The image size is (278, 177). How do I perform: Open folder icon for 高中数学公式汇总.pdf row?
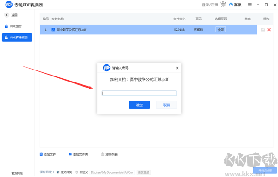click(263, 30)
